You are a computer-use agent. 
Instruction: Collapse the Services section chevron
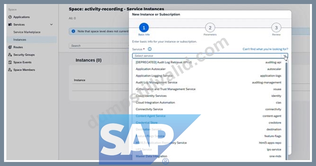click(x=51, y=24)
